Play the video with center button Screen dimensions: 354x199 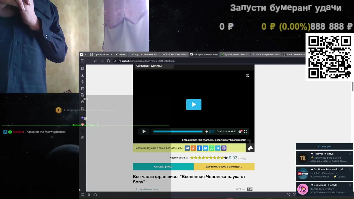point(194,104)
